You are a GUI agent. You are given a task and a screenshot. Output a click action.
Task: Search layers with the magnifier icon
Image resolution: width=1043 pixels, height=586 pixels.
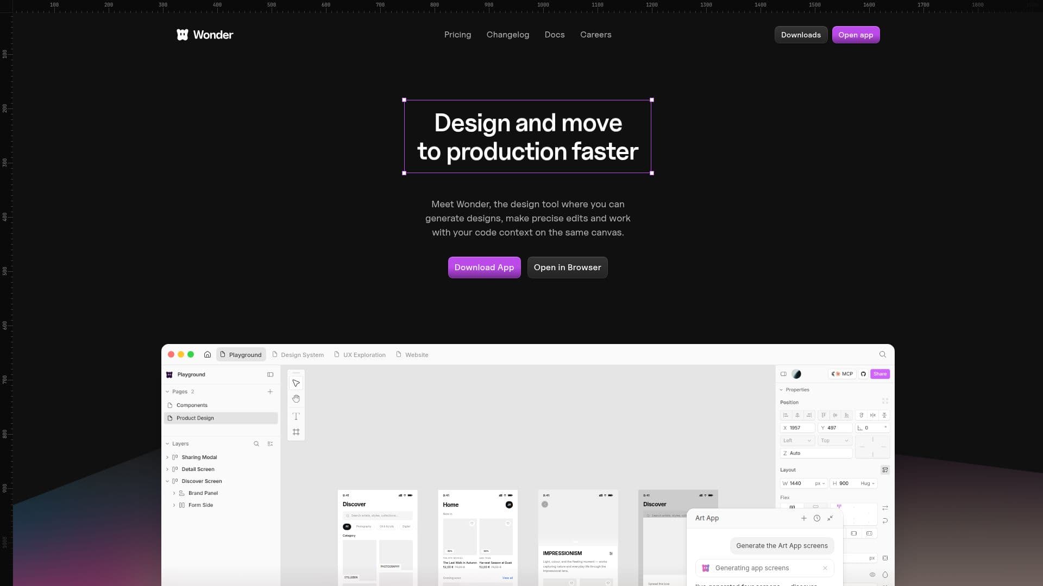point(256,444)
